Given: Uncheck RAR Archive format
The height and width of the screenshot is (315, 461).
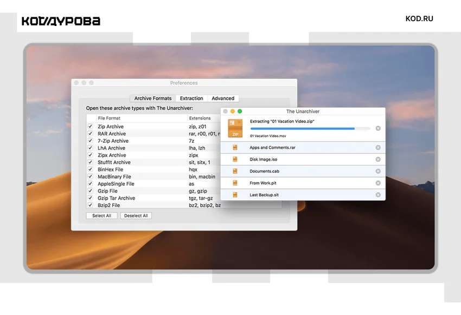Looking at the screenshot, I should (90, 134).
